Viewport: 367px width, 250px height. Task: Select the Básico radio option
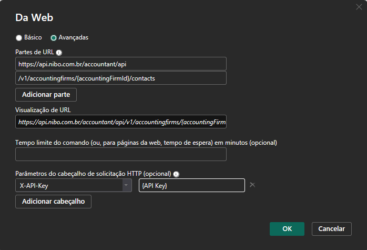click(19, 38)
